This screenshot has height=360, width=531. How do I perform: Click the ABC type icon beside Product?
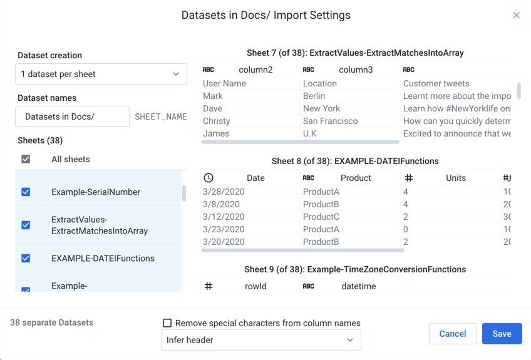(308, 178)
